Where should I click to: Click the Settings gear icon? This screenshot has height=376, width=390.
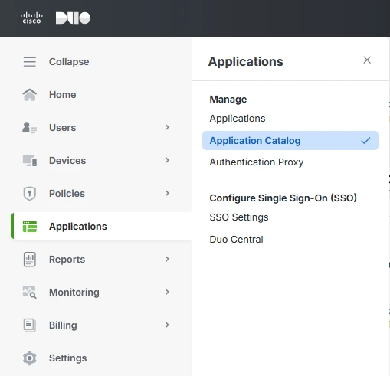point(30,358)
